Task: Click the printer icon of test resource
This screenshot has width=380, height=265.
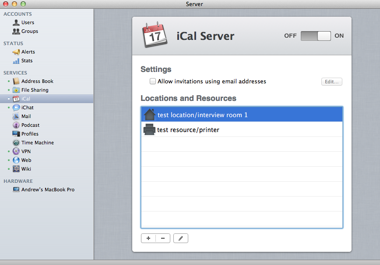Action: (149, 129)
